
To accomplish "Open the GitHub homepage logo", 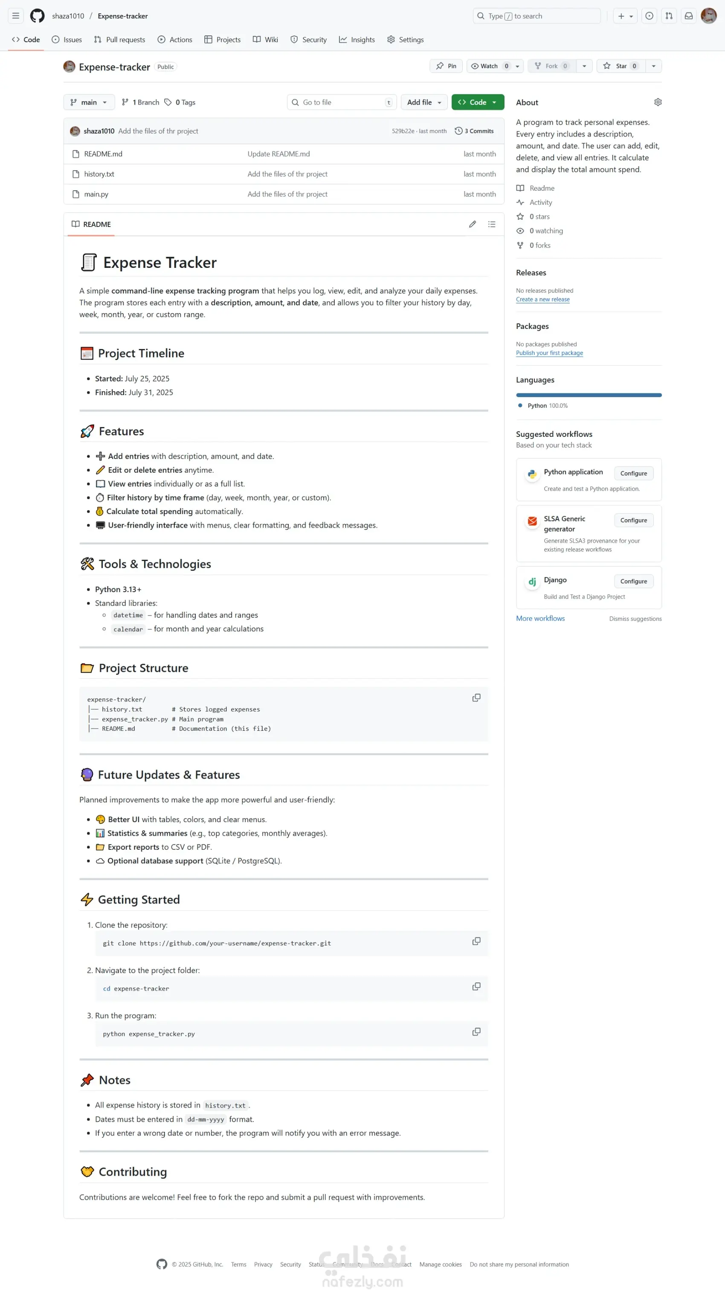I will click(x=37, y=16).
